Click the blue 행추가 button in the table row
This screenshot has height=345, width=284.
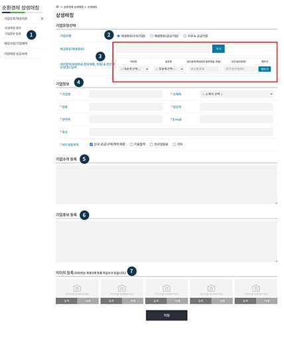[x=265, y=69]
